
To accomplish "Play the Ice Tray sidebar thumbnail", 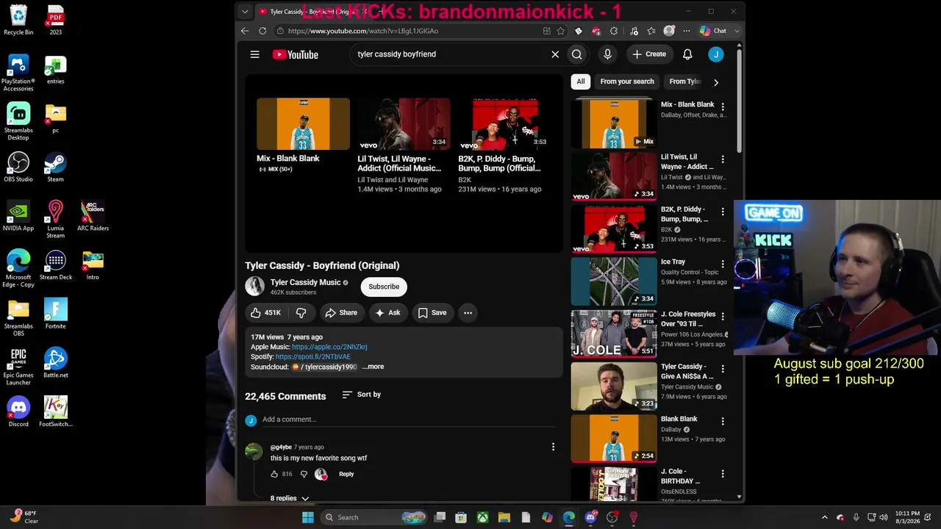I will [x=614, y=281].
